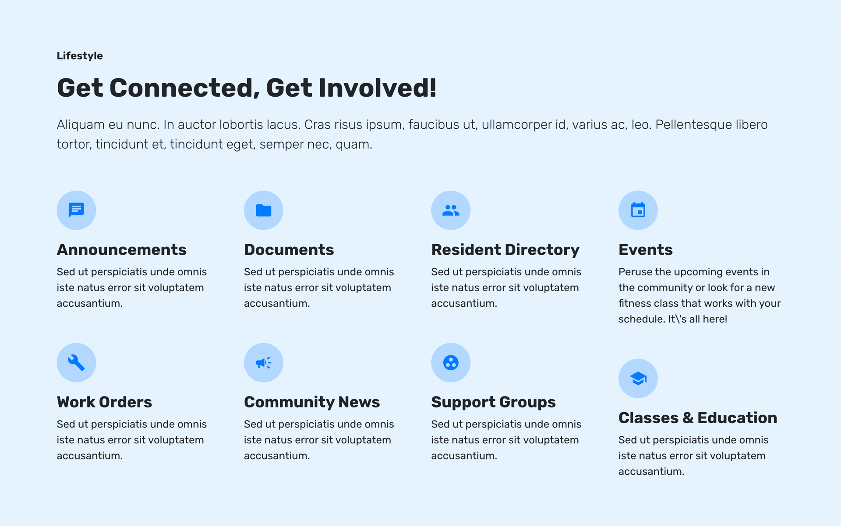Click the description text under Announcements
Screen dimensions: 841x526
[x=131, y=288]
